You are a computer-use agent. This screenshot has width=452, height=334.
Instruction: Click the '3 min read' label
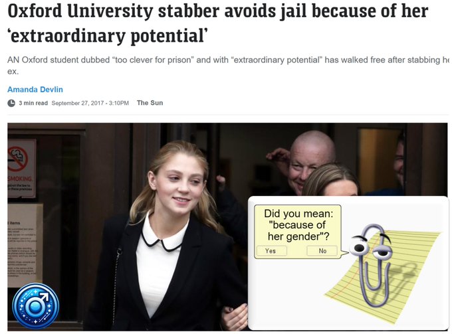[33, 103]
